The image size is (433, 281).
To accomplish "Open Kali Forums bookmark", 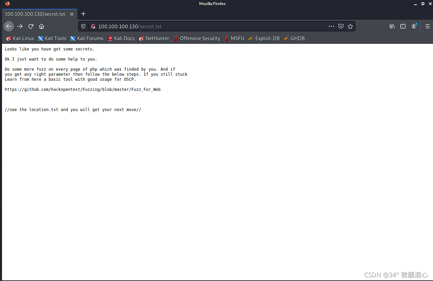I will 87,38.
